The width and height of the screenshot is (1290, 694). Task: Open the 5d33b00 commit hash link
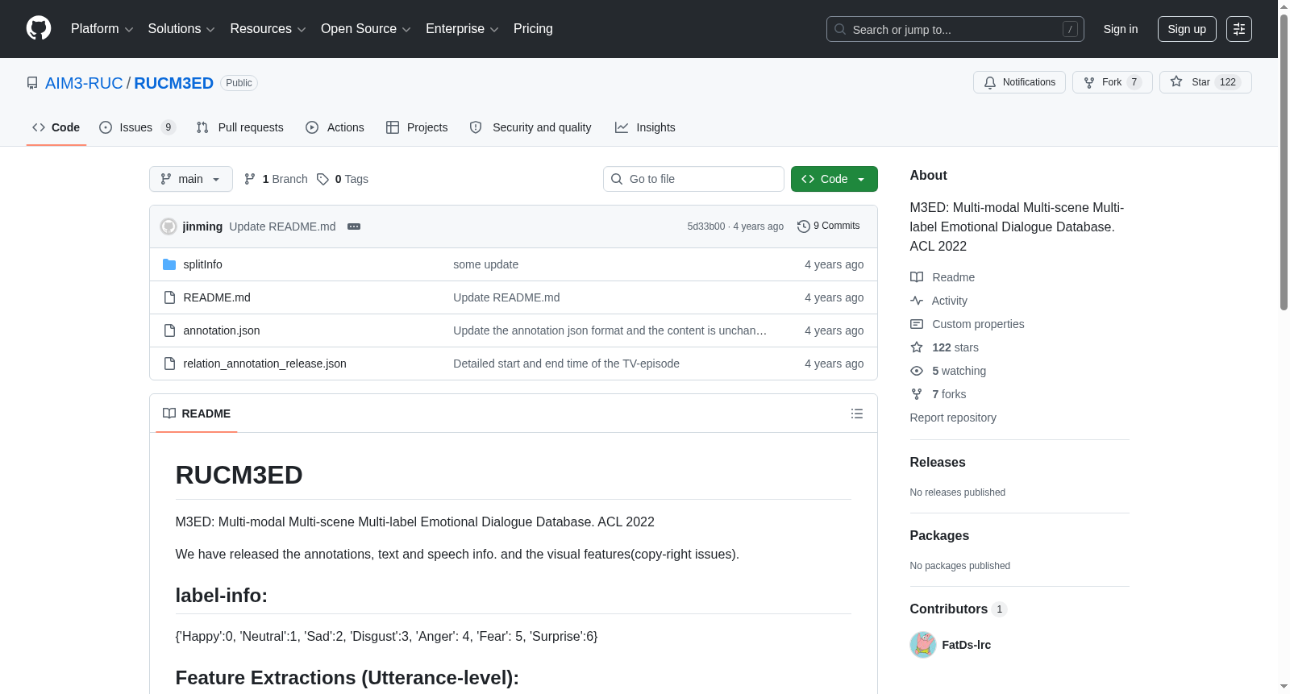tap(706, 226)
